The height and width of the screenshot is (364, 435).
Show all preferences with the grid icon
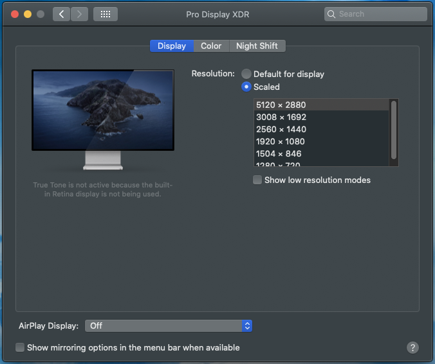point(106,14)
